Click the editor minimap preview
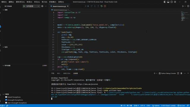This screenshot has width=190, height=107. (x=185, y=16)
